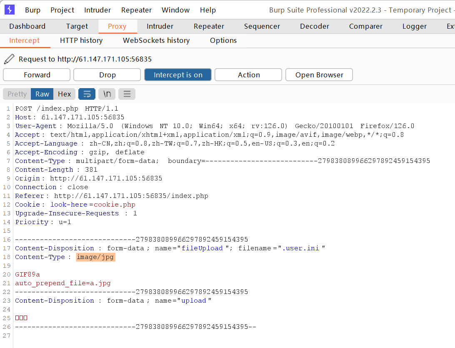Open the Sequencer tab
This screenshot has width=455, height=348.
click(x=262, y=26)
